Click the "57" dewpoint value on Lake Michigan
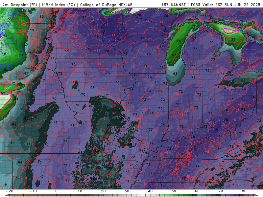Viewport: 263px width, 197px height. (x=174, y=55)
